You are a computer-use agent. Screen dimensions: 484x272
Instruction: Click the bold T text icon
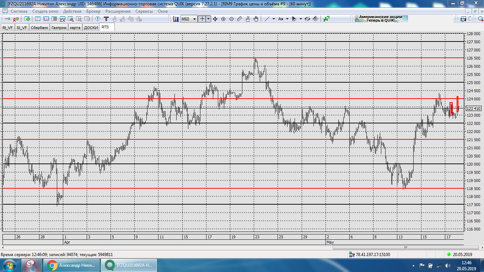point(106,19)
